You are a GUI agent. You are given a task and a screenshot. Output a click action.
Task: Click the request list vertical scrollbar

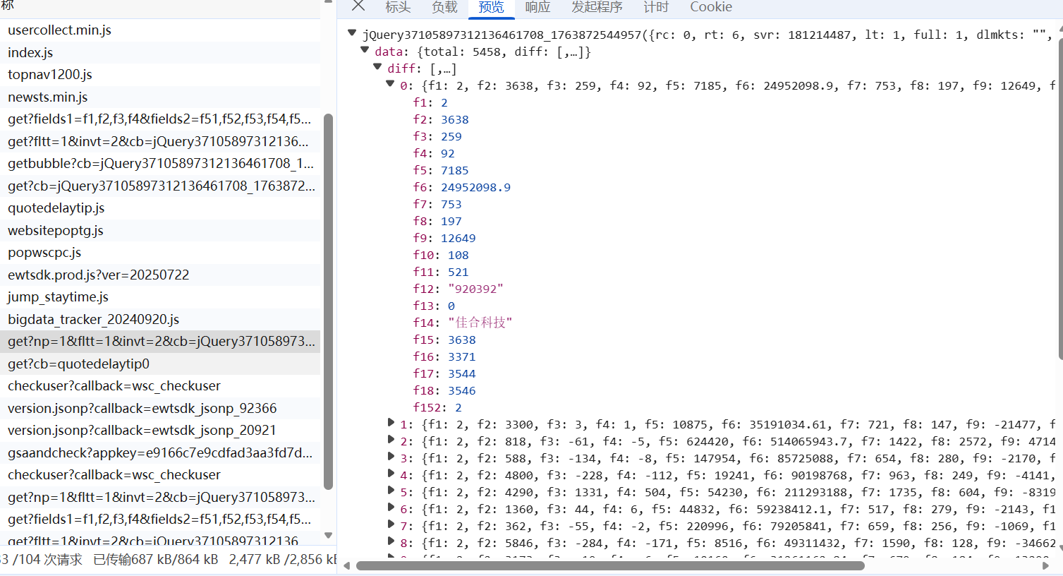(328, 301)
